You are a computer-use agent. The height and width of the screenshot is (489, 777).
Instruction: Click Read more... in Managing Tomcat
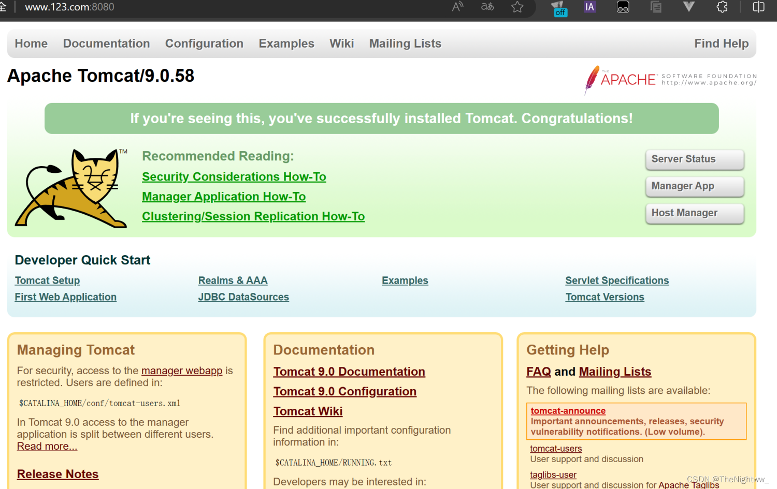pos(47,446)
